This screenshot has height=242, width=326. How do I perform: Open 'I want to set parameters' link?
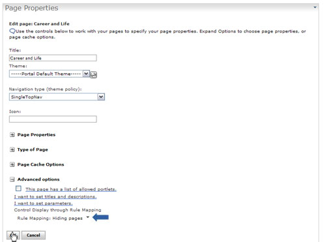[43, 204]
